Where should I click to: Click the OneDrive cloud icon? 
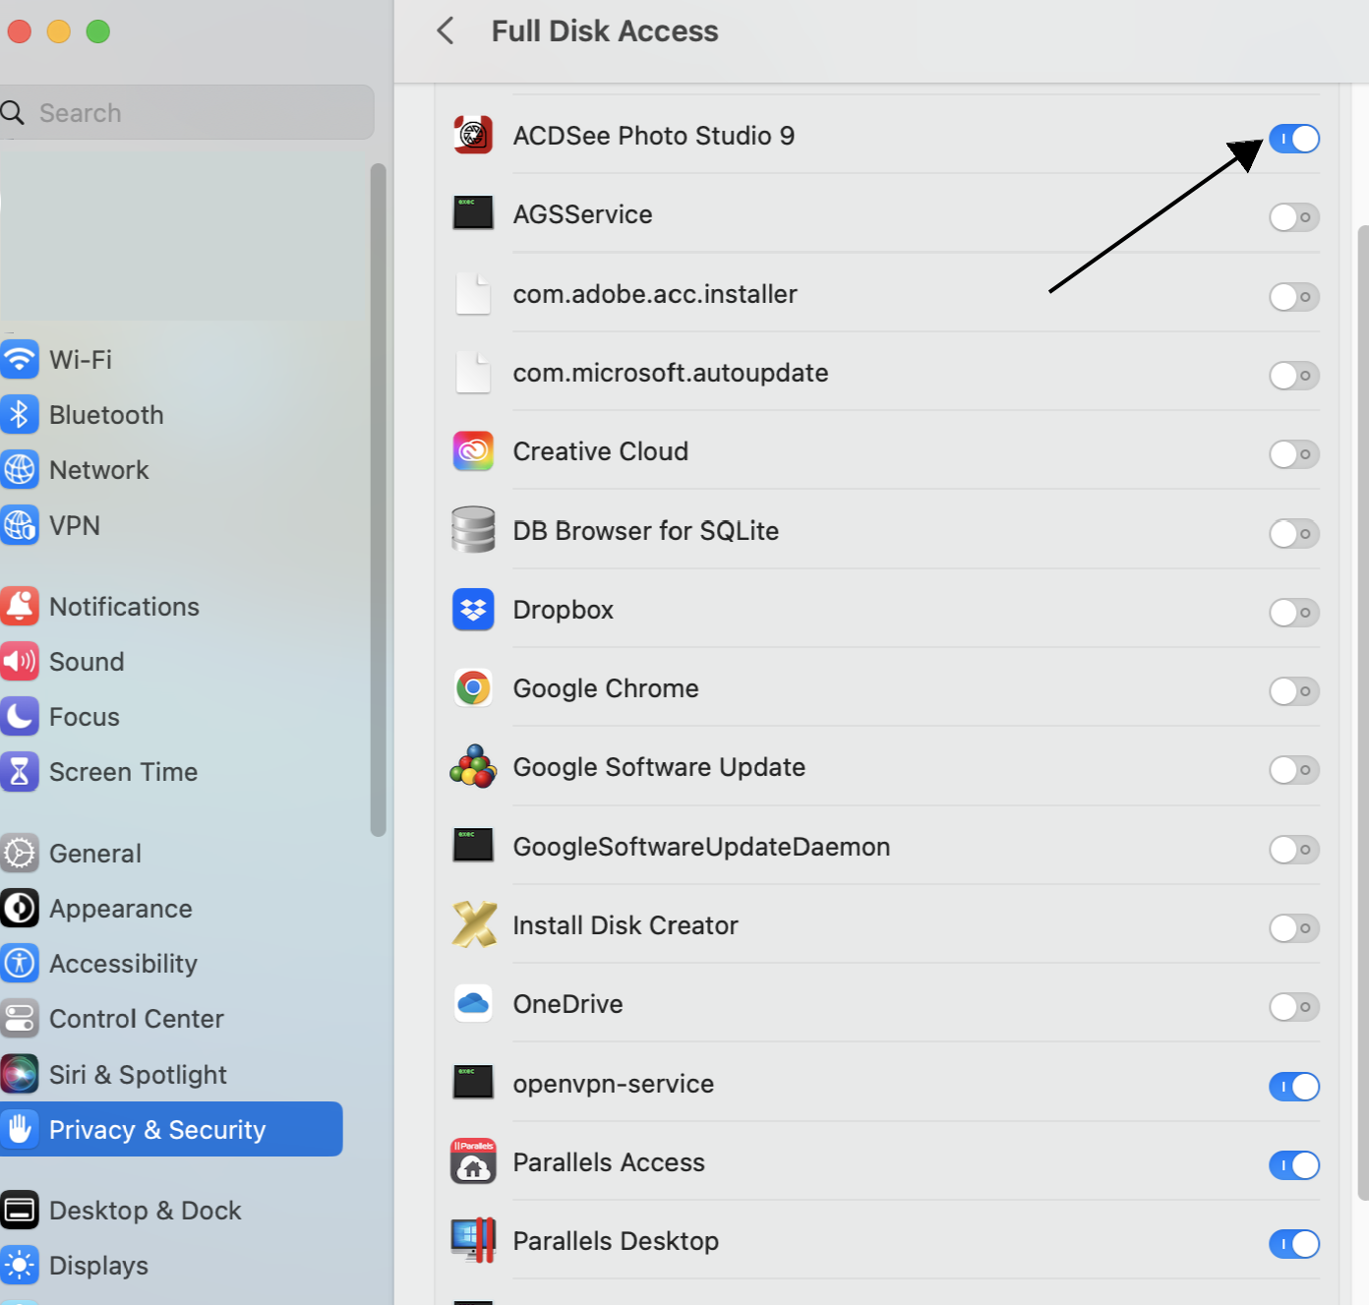(x=473, y=1003)
